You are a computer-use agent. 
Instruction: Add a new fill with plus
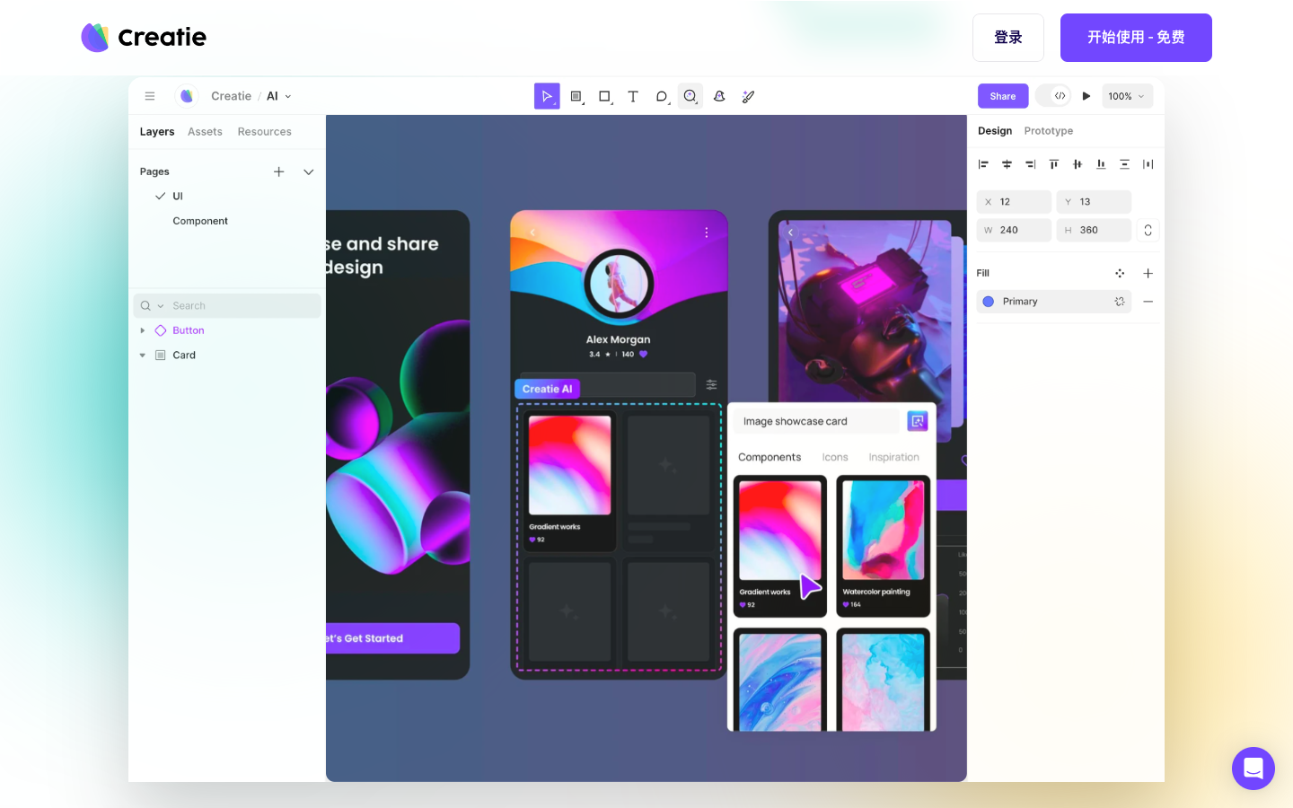tap(1148, 273)
